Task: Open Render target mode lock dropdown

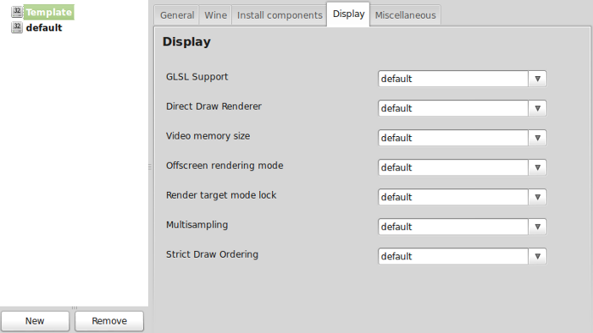Action: coord(537,197)
